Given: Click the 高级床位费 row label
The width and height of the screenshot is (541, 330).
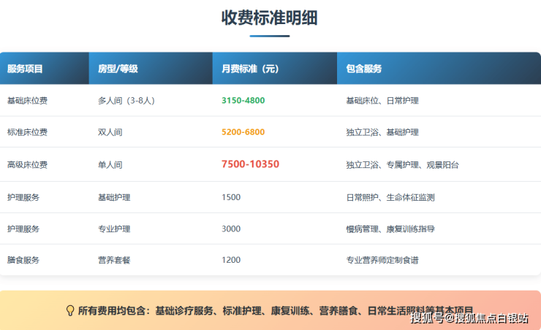Looking at the screenshot, I should (27, 165).
